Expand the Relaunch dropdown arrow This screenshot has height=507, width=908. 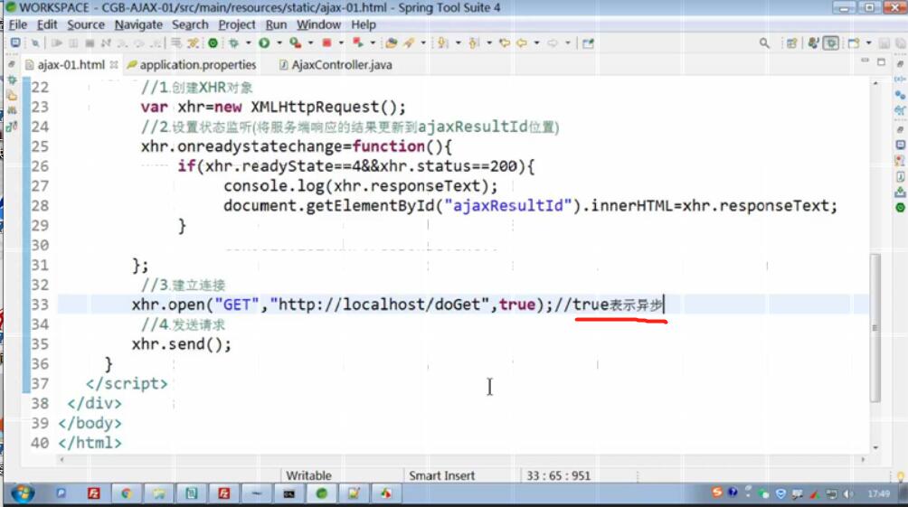373,42
